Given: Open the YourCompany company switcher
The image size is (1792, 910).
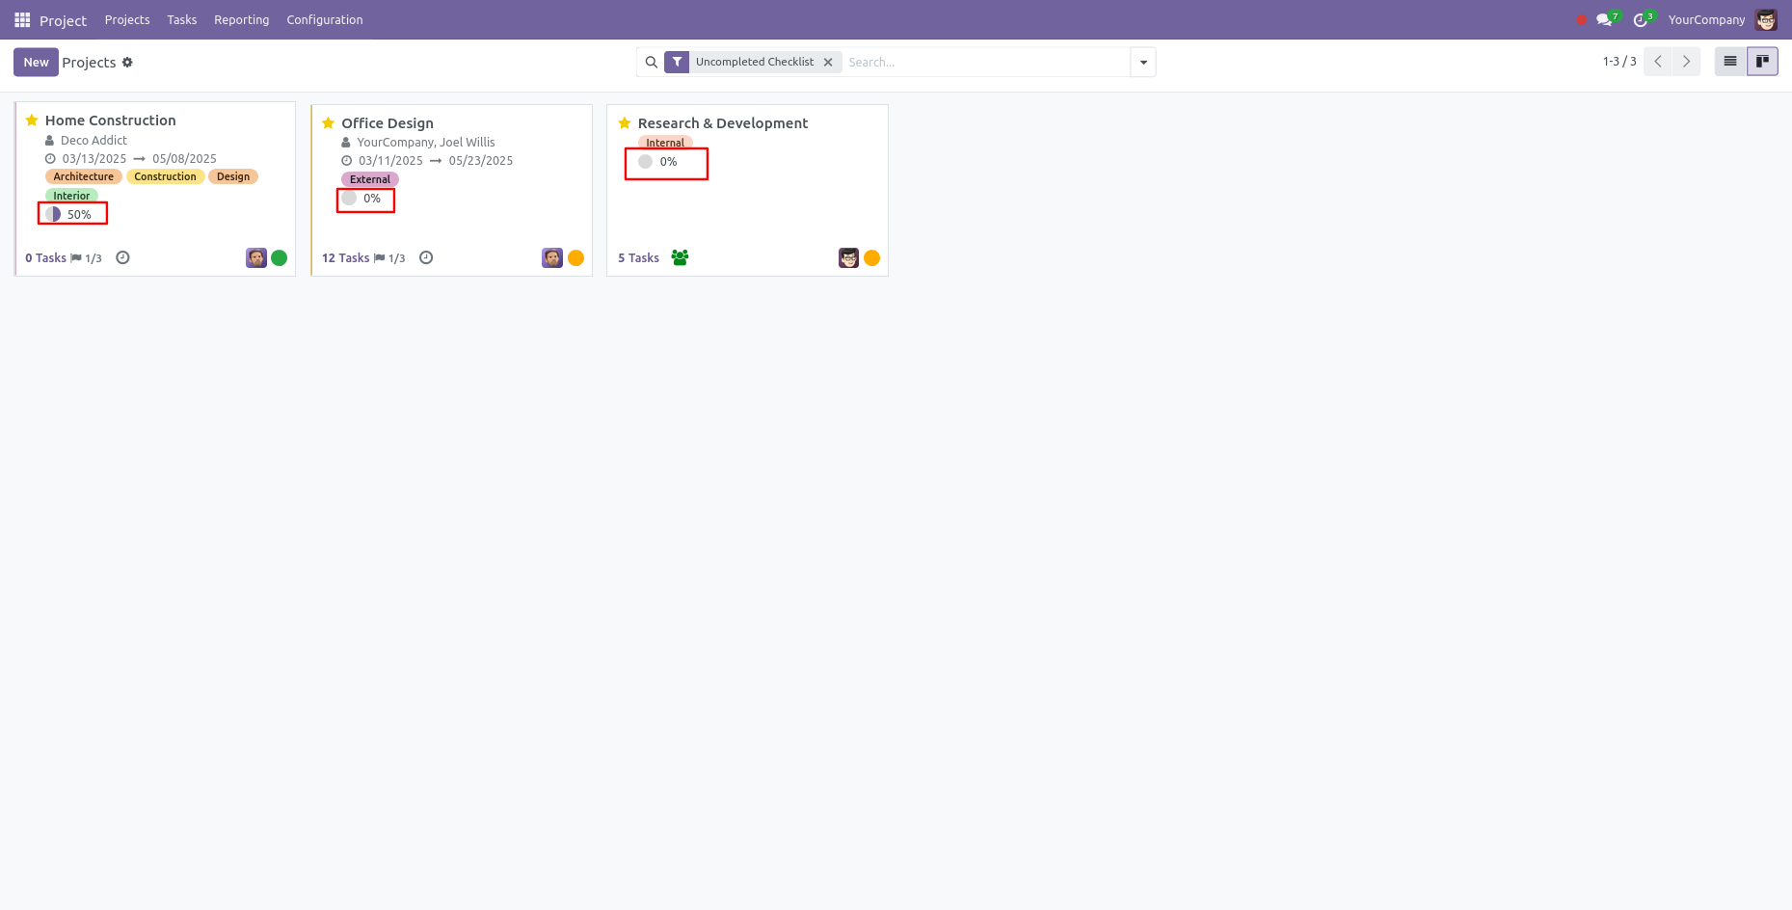Looking at the screenshot, I should 1706,19.
